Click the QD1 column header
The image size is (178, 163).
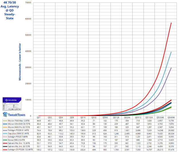point(38,117)
